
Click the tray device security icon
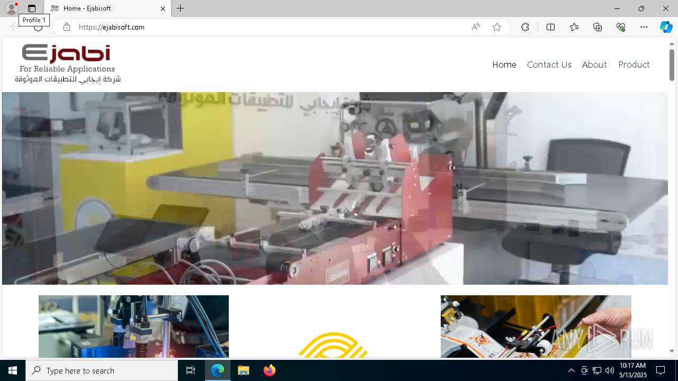(x=584, y=370)
